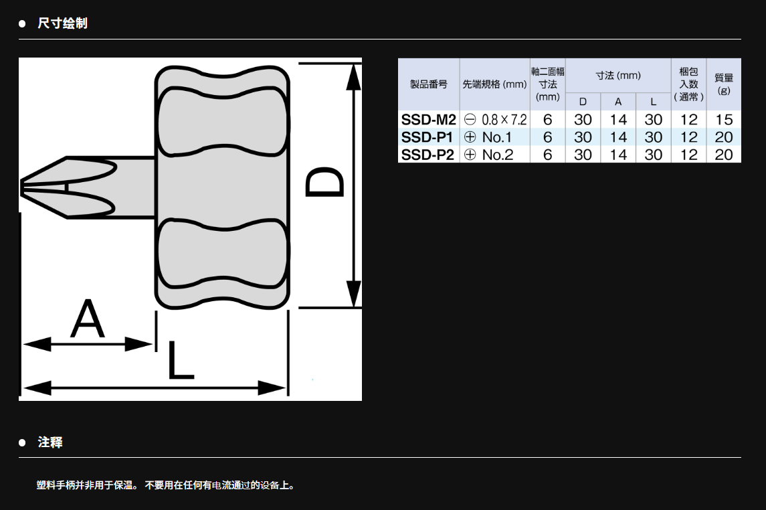The height and width of the screenshot is (510, 766).
Task: Click the gray stubby handle in the drawing
Action: [223, 187]
